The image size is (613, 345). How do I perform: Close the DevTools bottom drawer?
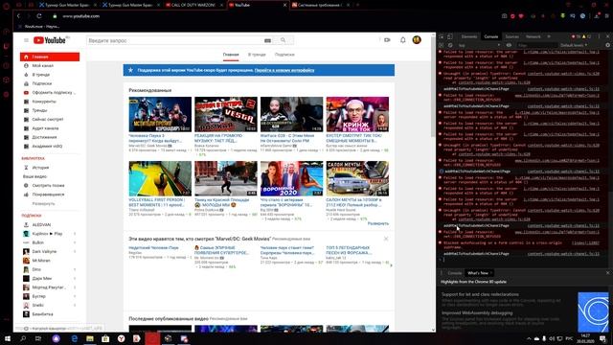(x=607, y=273)
